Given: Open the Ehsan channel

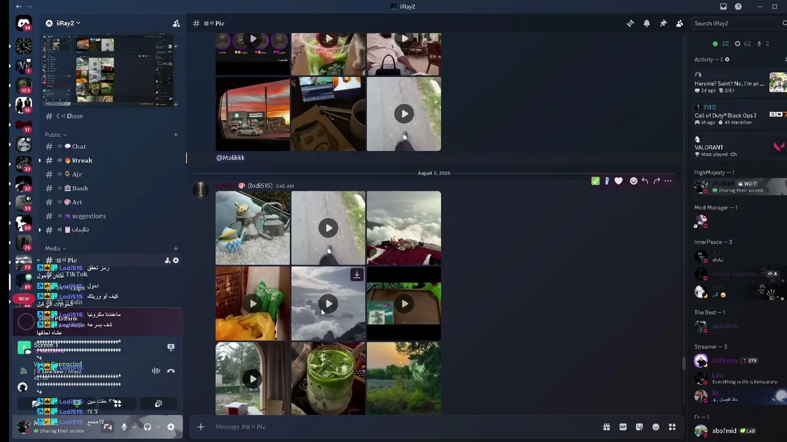Looking at the screenshot, I should click(111, 116).
